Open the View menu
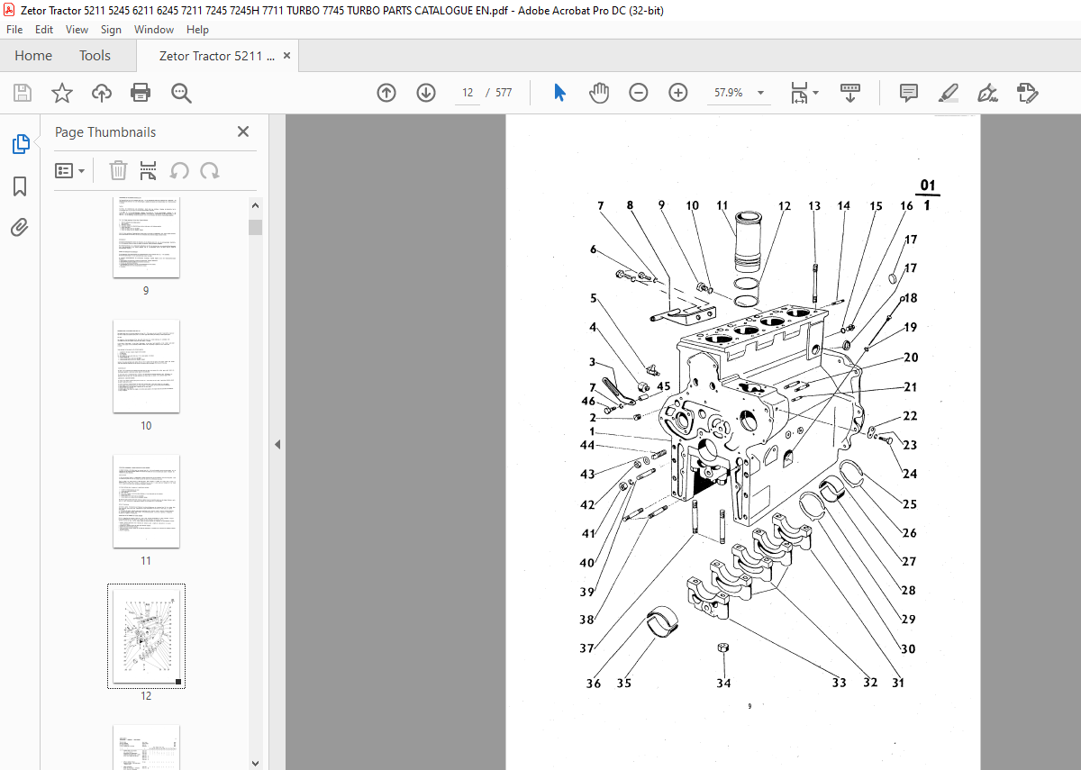 pyautogui.click(x=77, y=30)
